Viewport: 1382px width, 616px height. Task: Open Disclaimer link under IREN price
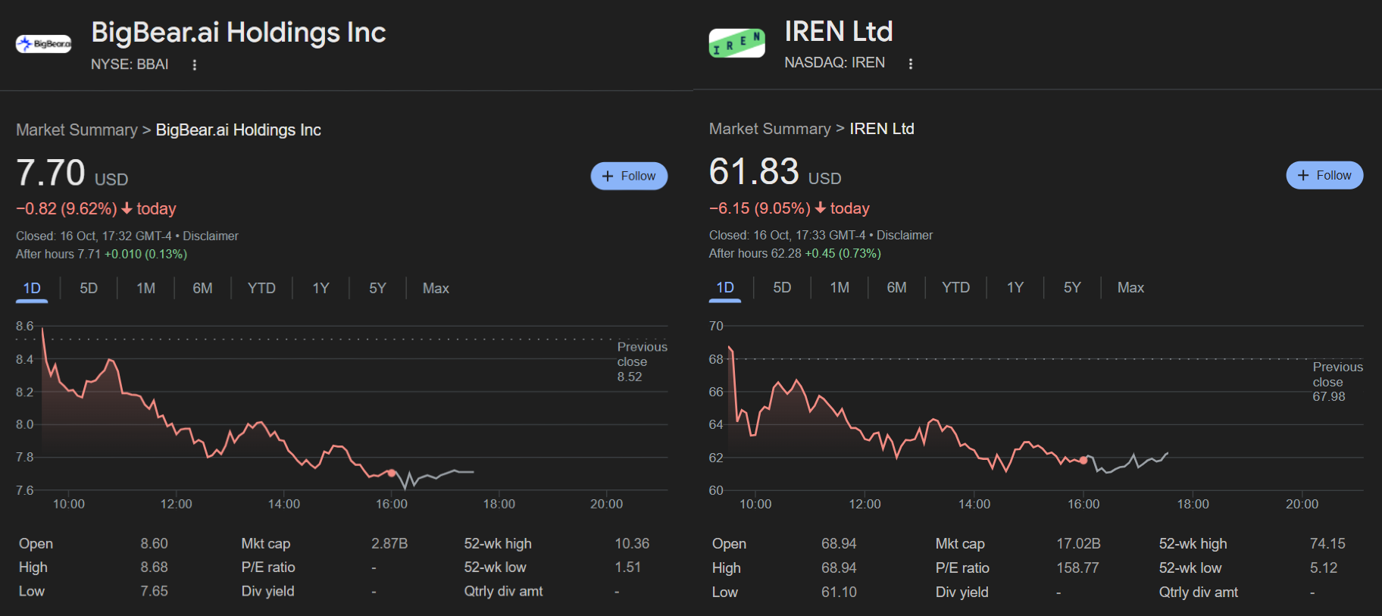coord(904,236)
